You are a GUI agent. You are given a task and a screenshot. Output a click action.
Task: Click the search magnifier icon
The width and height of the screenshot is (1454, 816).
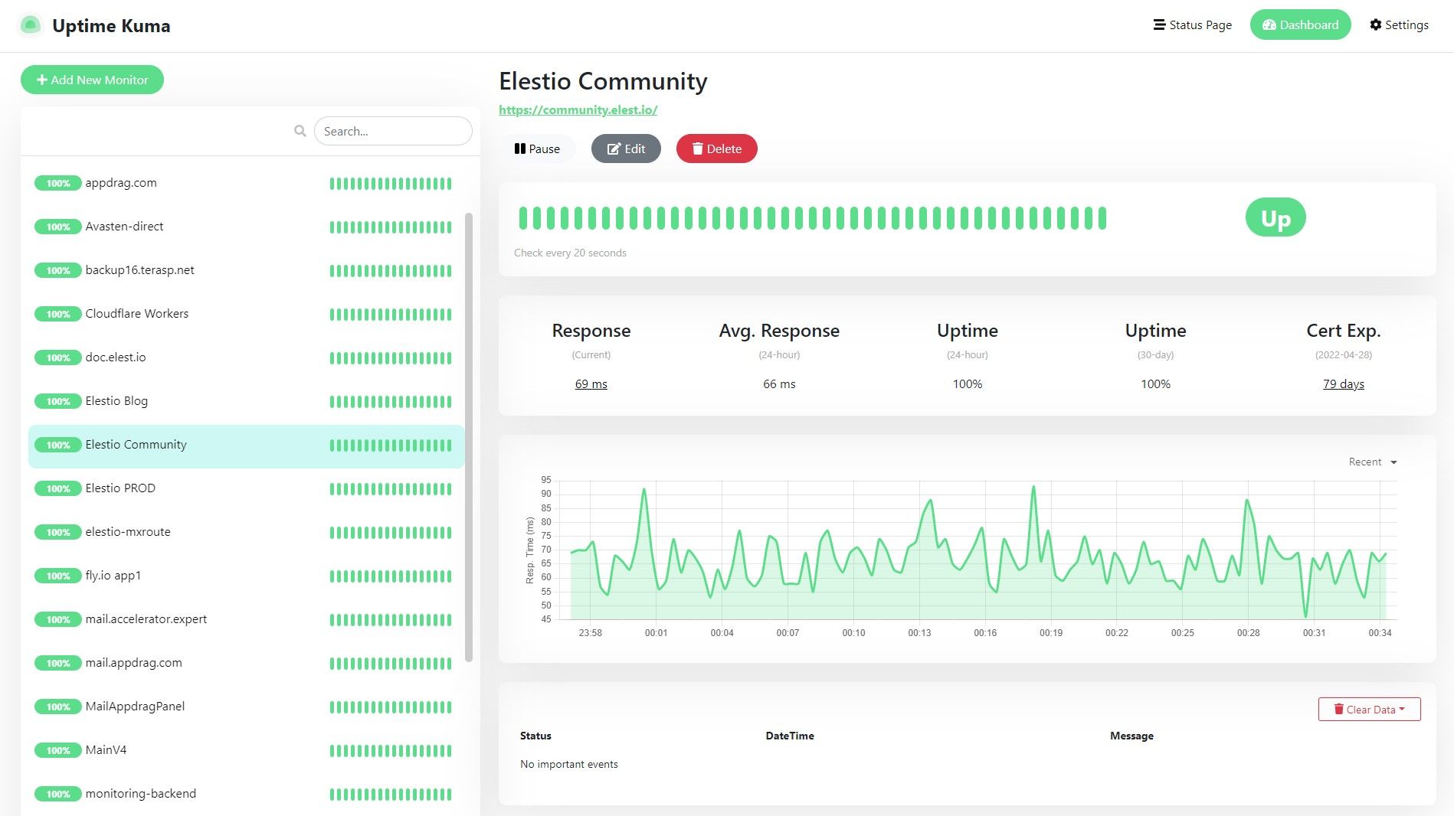300,131
